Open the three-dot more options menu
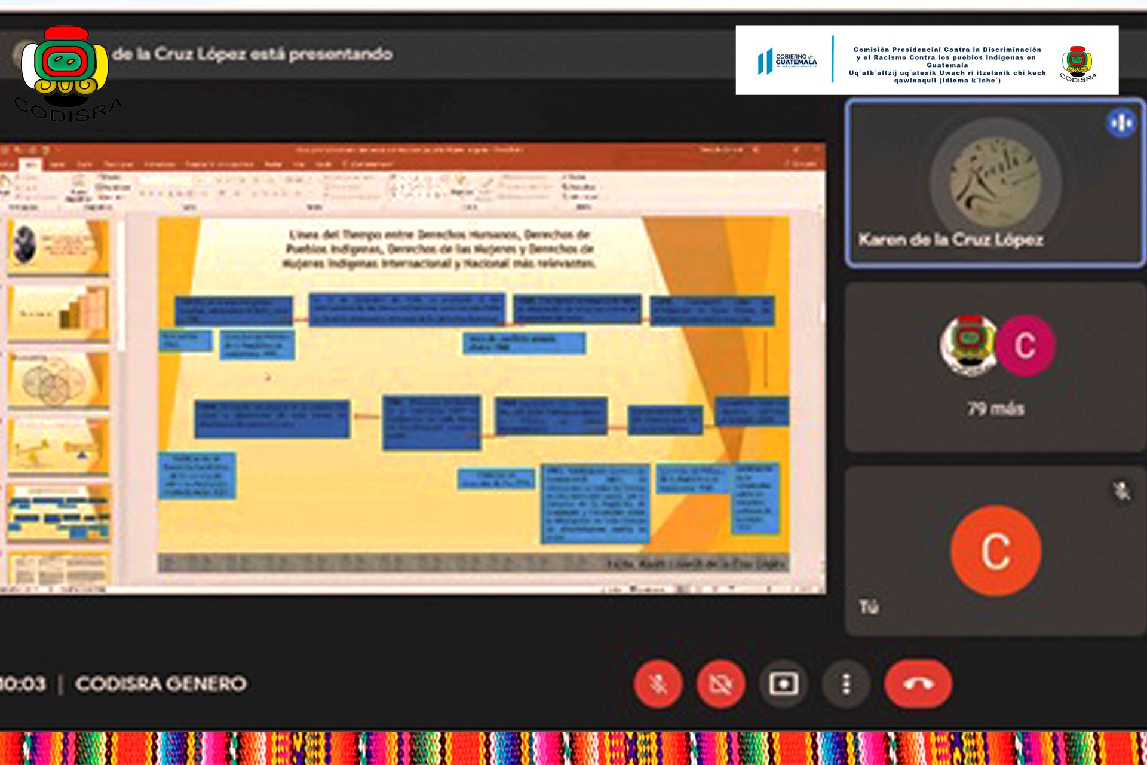1147x765 pixels. click(x=846, y=684)
